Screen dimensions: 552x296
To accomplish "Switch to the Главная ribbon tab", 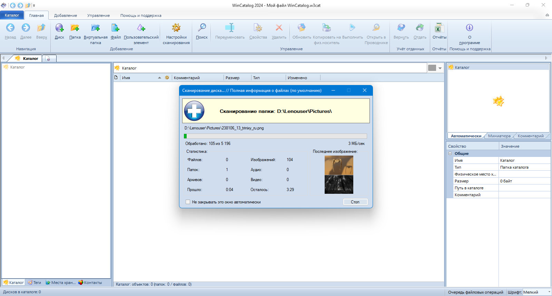I will pos(37,15).
